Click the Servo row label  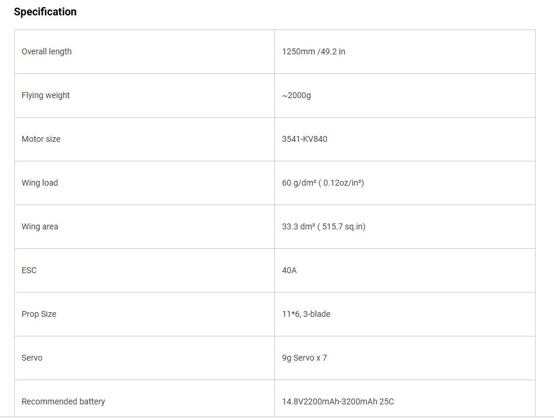(32, 358)
